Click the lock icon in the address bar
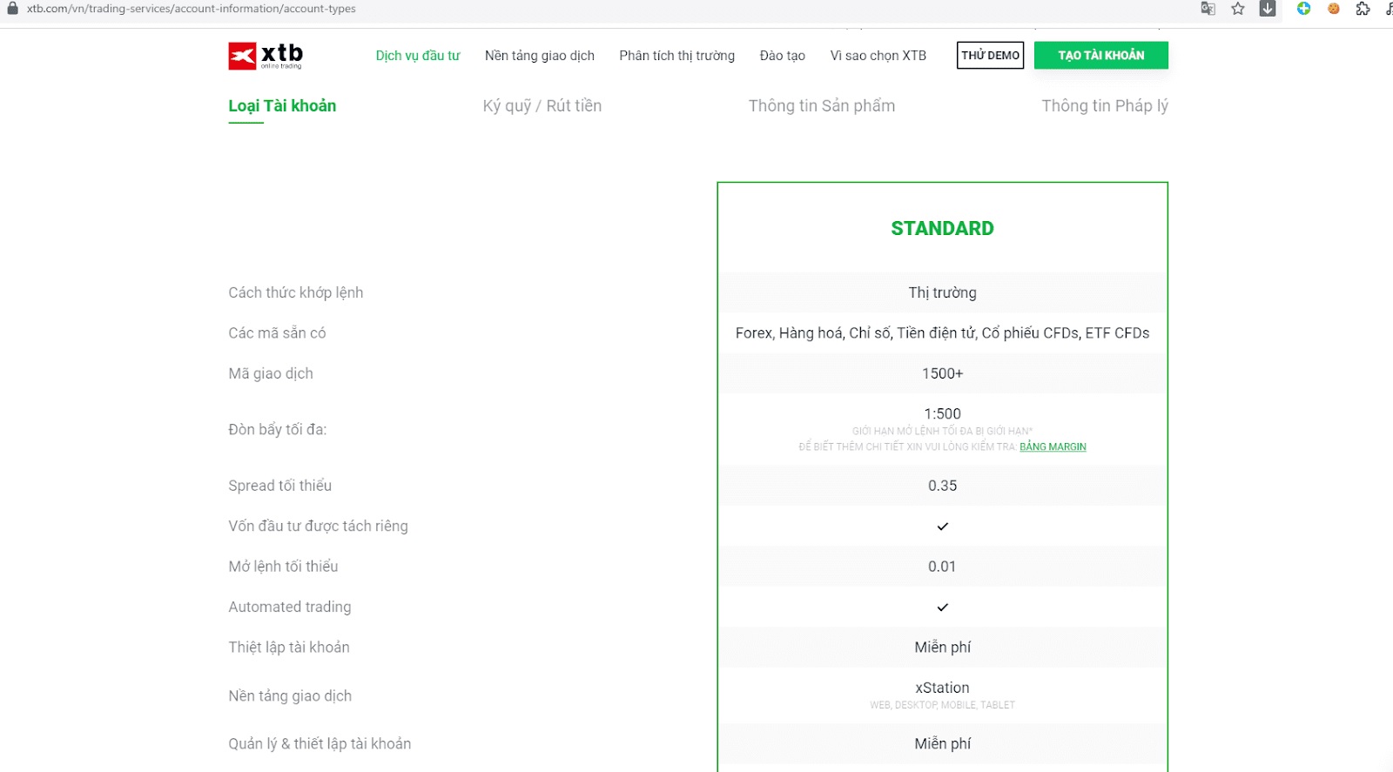The height and width of the screenshot is (772, 1393). coord(12,8)
